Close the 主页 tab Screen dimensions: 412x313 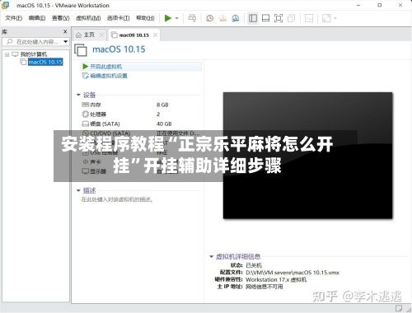tap(101, 35)
